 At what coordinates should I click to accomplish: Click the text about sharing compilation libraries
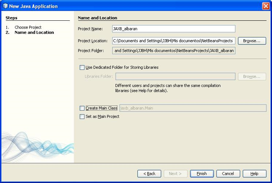(168, 88)
